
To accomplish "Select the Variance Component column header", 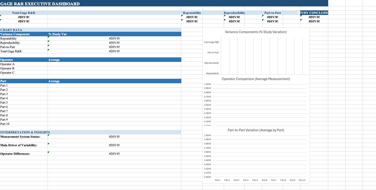I will 15,34.
